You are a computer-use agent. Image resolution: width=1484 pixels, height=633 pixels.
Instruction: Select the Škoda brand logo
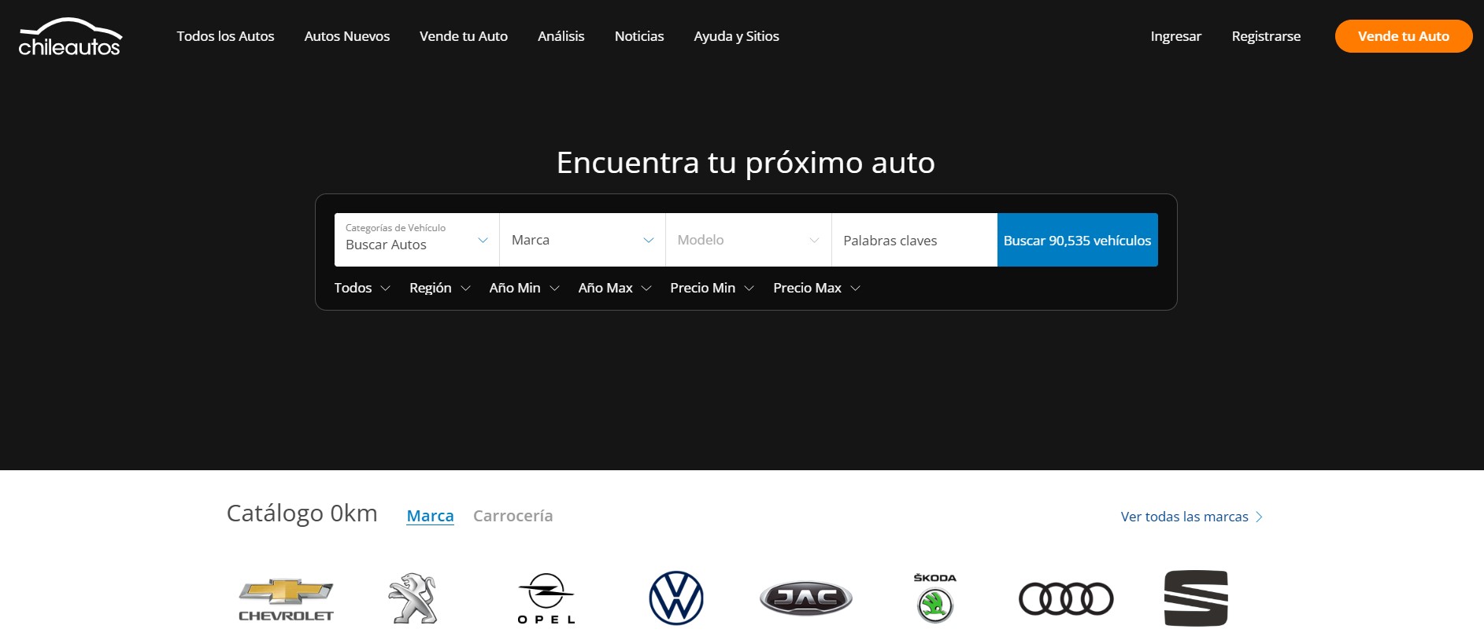click(x=935, y=598)
